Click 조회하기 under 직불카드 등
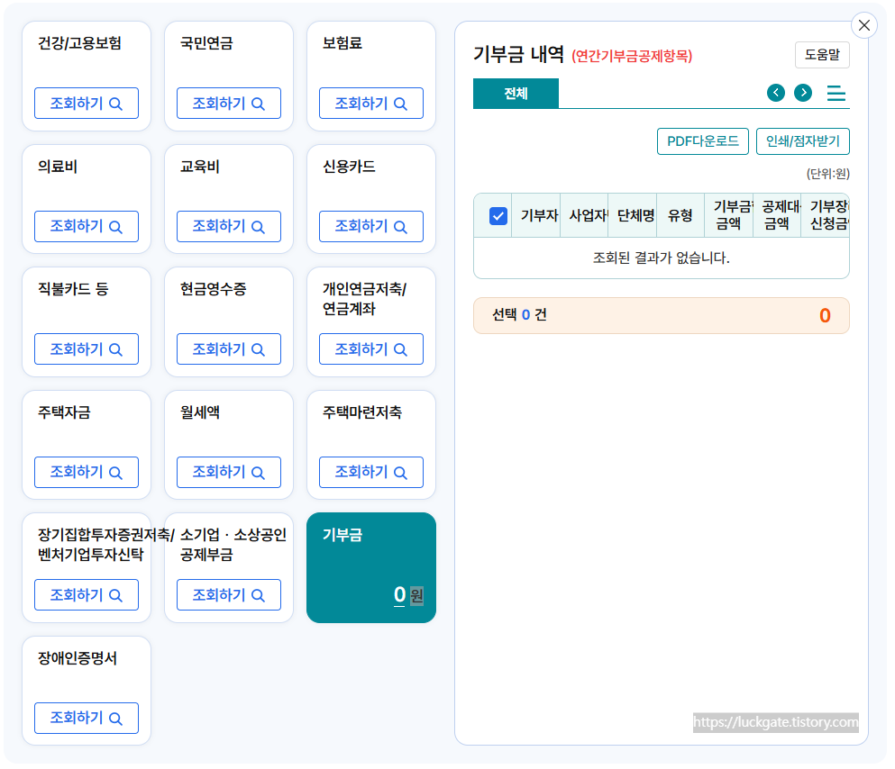The image size is (895, 769). 87,348
